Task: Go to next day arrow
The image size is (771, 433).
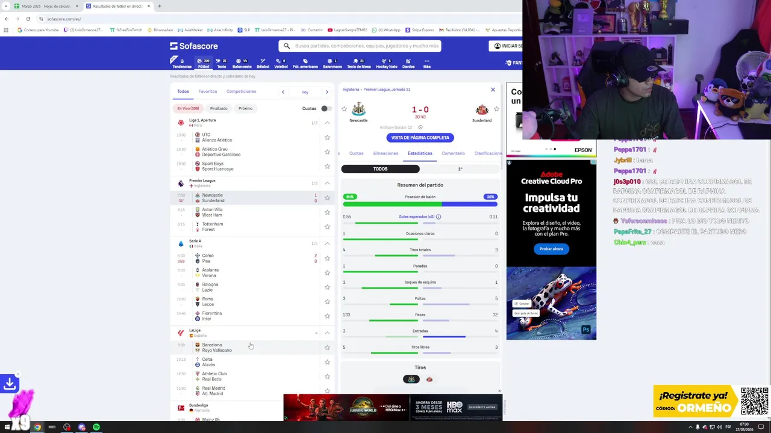Action: (x=327, y=92)
